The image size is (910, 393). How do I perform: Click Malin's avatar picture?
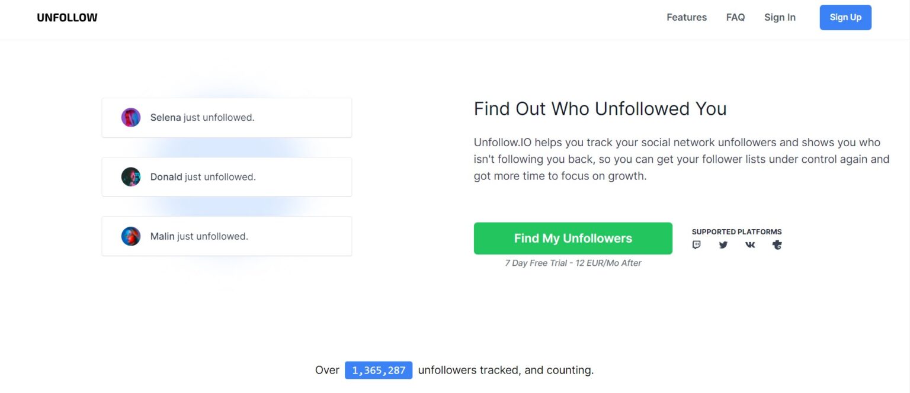(131, 236)
